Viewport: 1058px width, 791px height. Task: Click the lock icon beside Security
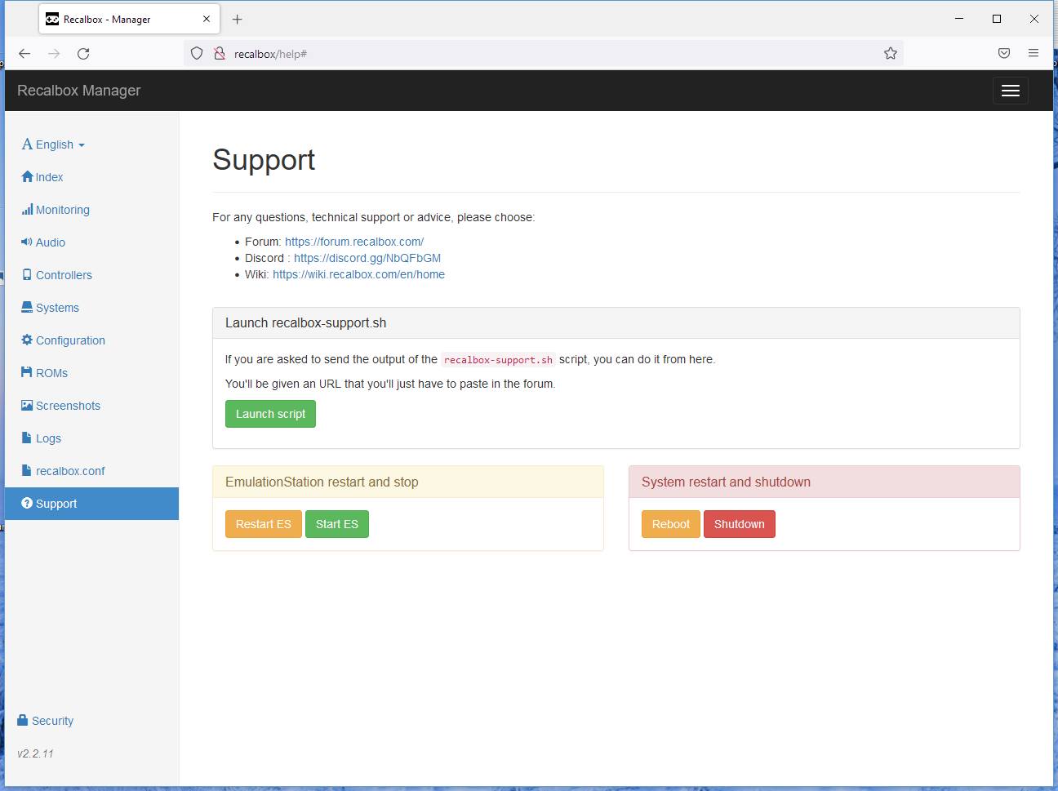(x=22, y=720)
